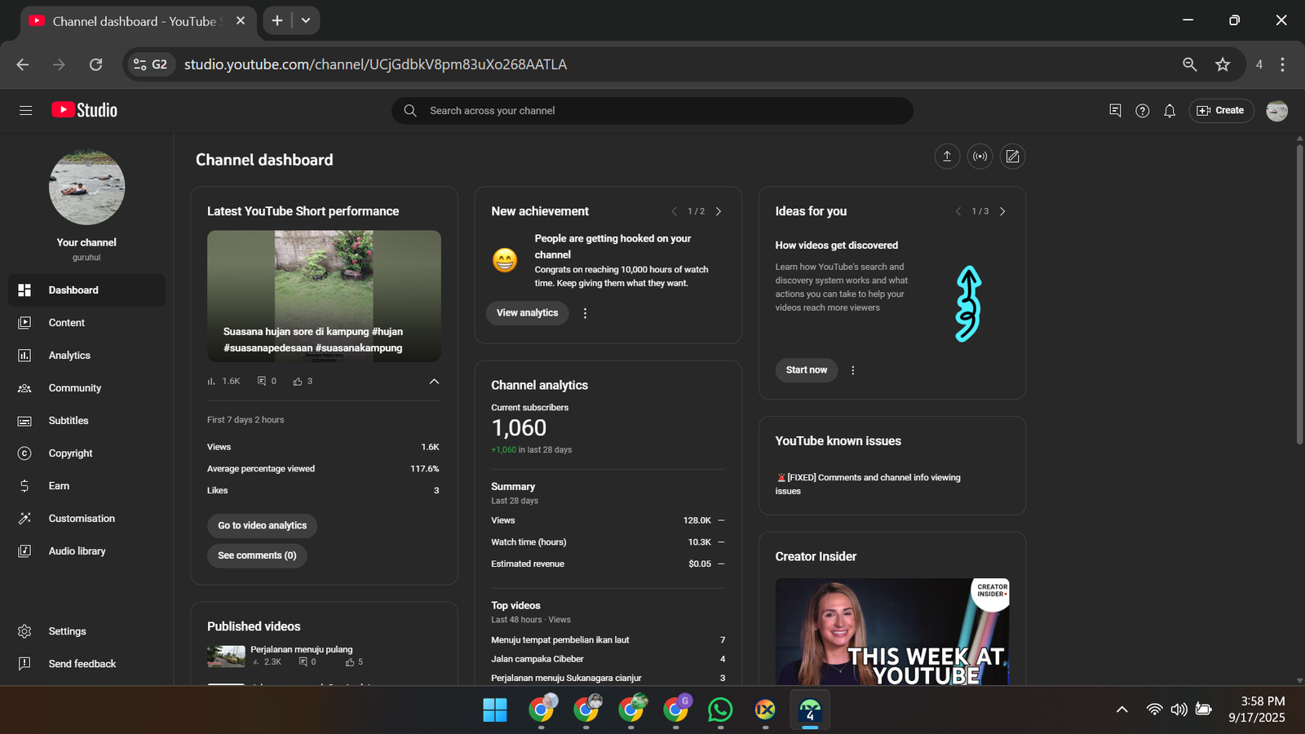The height and width of the screenshot is (734, 1305).
Task: Open Content in the sidebar
Action: click(x=67, y=323)
